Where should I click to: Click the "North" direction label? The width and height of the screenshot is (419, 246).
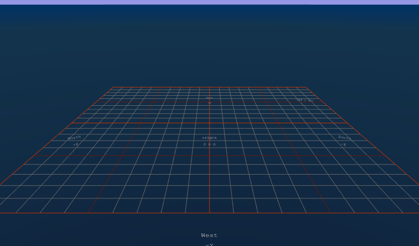tap(75, 138)
